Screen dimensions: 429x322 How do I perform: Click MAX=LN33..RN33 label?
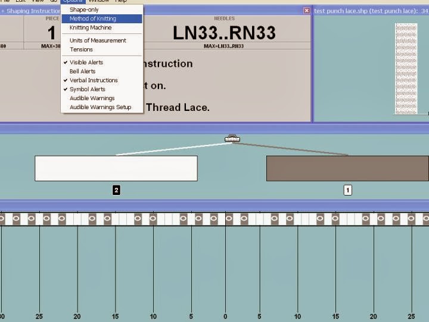tap(224, 46)
